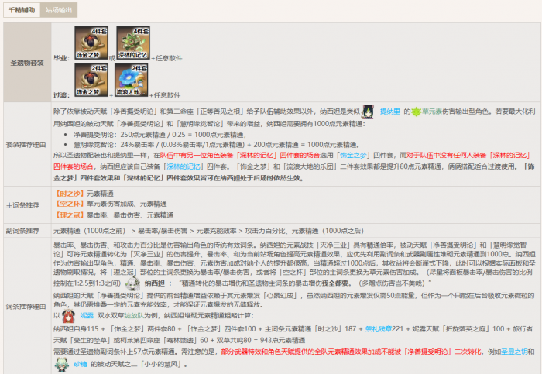Click the 净善摄受明论 bullet formula line
542x374 pixels.
[160, 135]
